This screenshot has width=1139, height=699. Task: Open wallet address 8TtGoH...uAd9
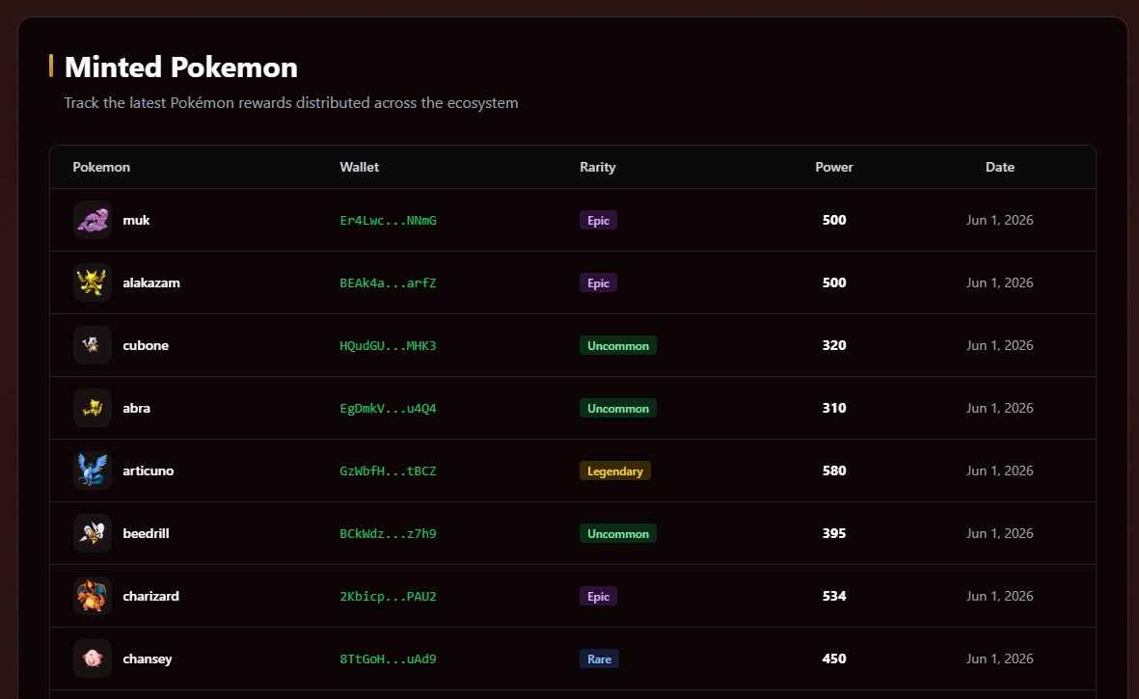388,659
